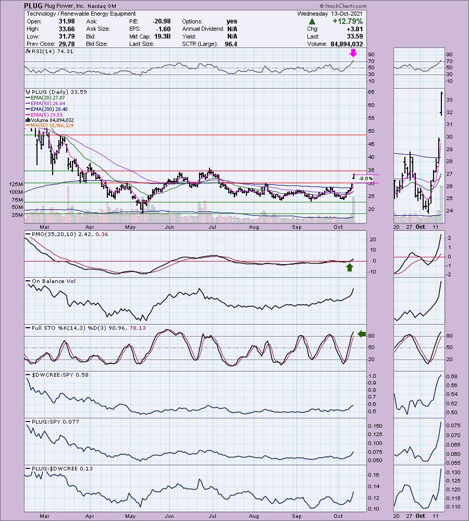
Task: Select the High value 33.66
Action: 67,29
